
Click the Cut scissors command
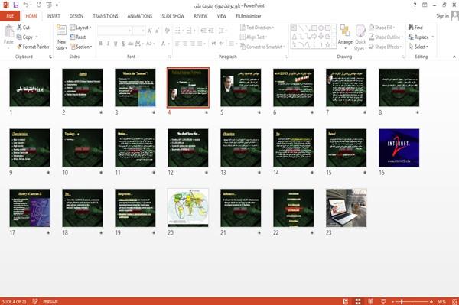click(x=23, y=28)
